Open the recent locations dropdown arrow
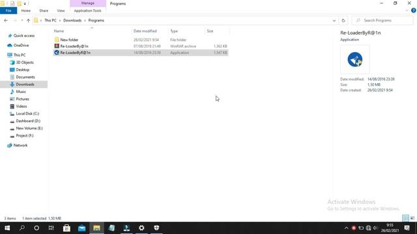Image resolution: width=417 pixels, height=234 pixels. [x=22, y=20]
